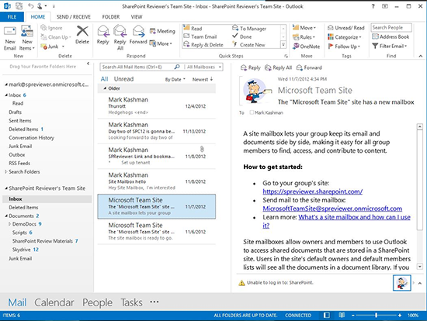
Task: Expand Search Folders
Action: coord(6,171)
